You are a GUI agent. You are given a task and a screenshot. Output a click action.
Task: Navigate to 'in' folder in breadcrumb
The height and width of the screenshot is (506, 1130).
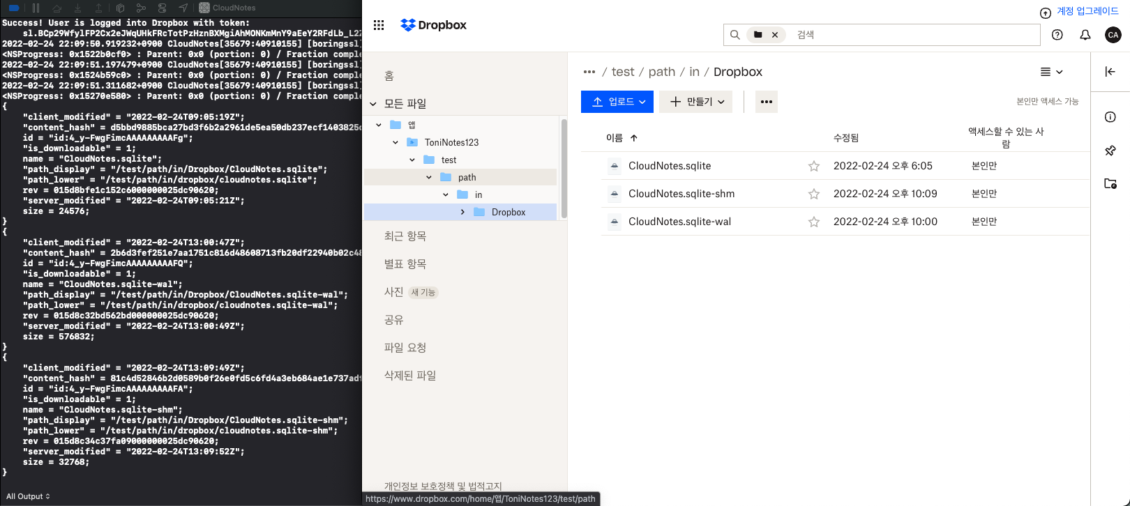[x=694, y=72]
